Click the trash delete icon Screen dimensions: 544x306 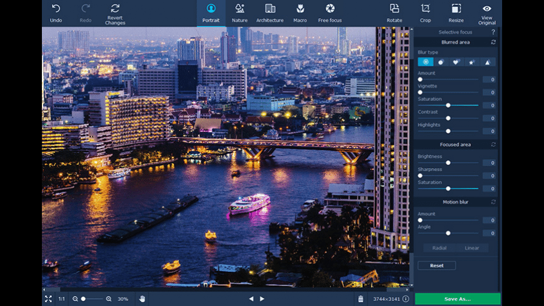point(360,299)
